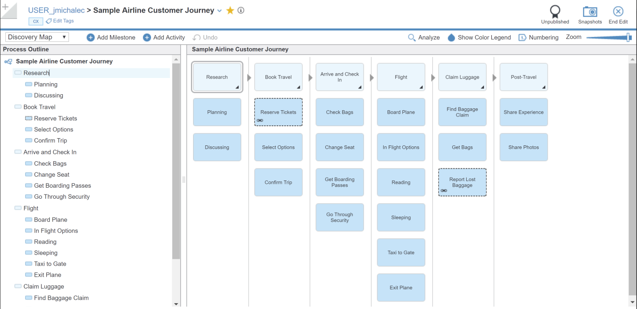Click the Add Activity plus icon
The image size is (637, 309).
(146, 37)
